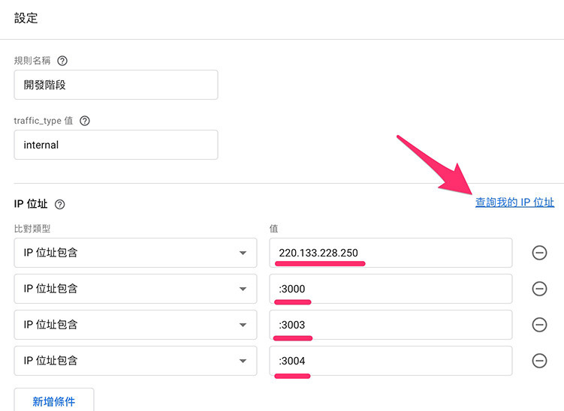This screenshot has height=411, width=564.
Task: Remove the :3000 condition row
Action: [539, 289]
